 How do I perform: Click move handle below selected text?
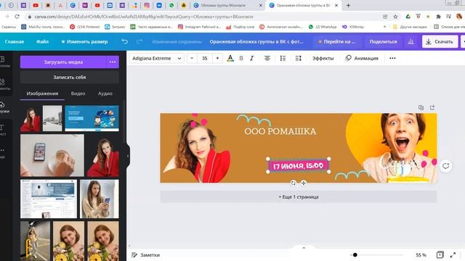(304, 183)
